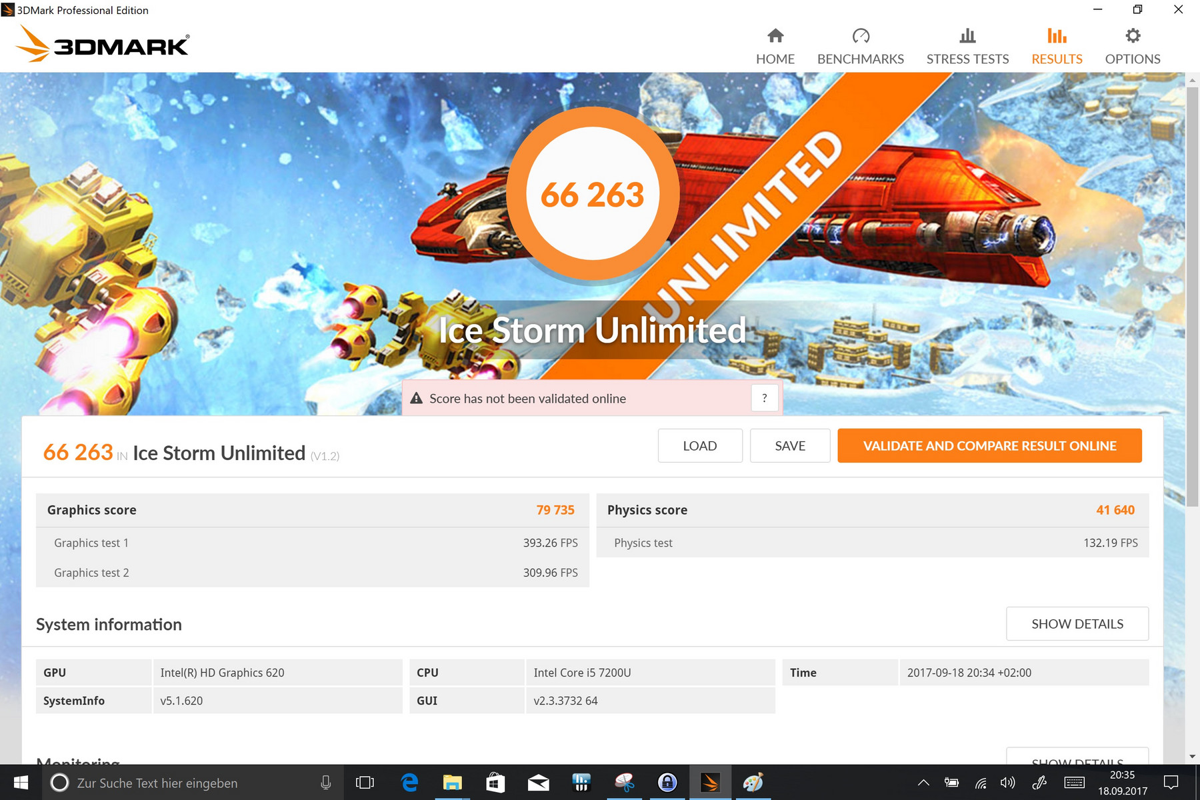Click the LOAD result button
Screen dimensions: 1200x800
tap(699, 446)
